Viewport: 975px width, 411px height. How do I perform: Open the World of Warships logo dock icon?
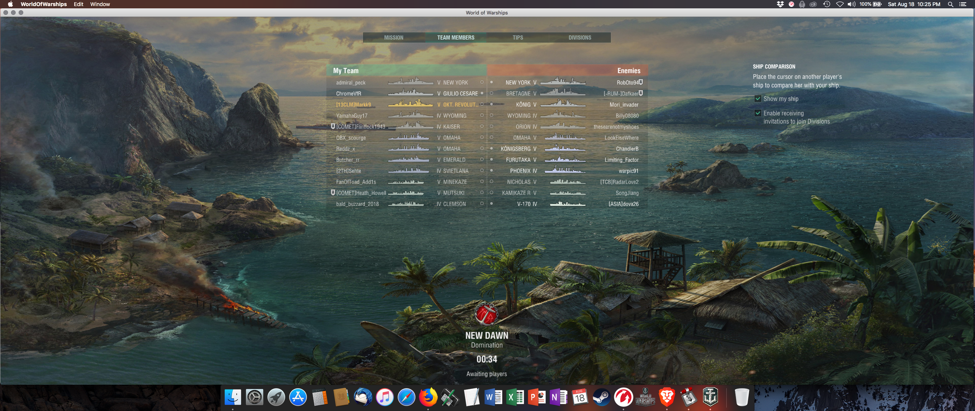tap(645, 397)
